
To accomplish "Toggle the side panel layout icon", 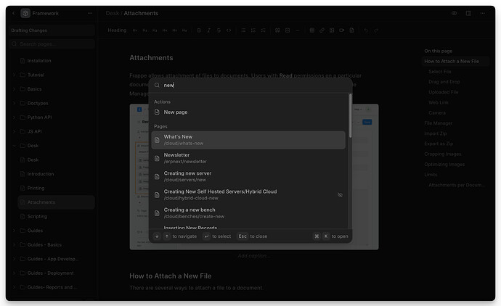I will click(468, 13).
